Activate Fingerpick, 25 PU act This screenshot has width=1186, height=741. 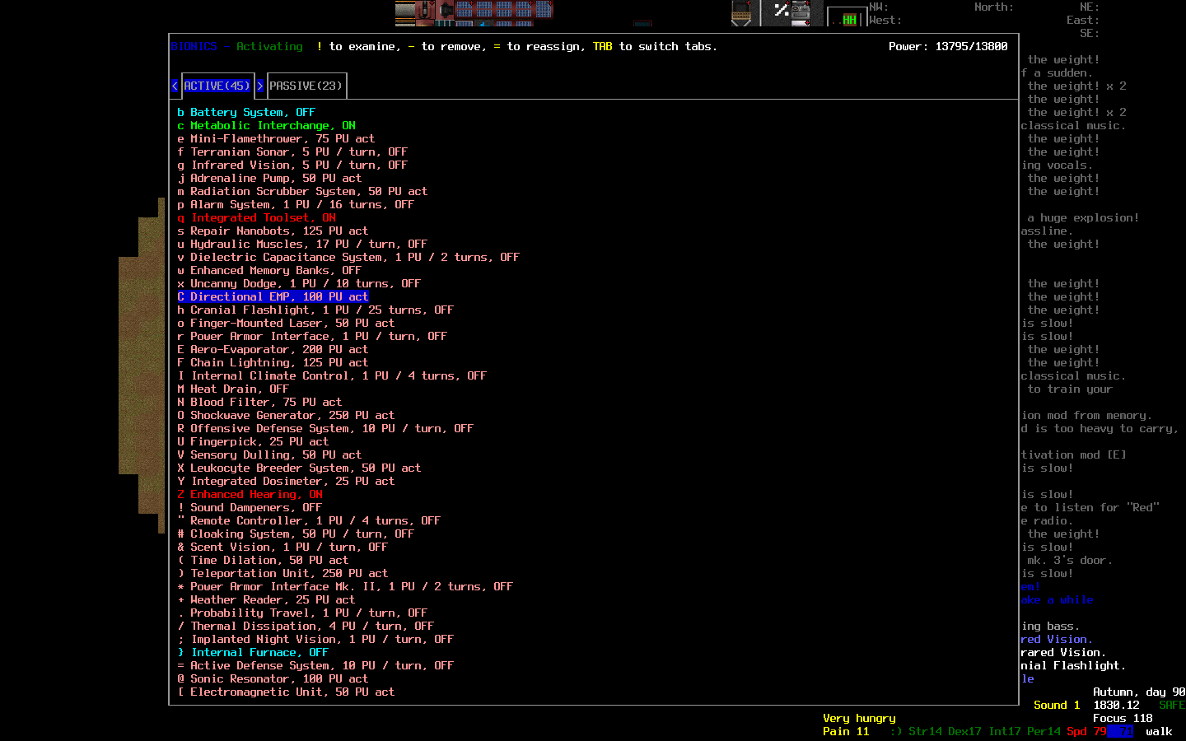pyautogui.click(x=253, y=441)
